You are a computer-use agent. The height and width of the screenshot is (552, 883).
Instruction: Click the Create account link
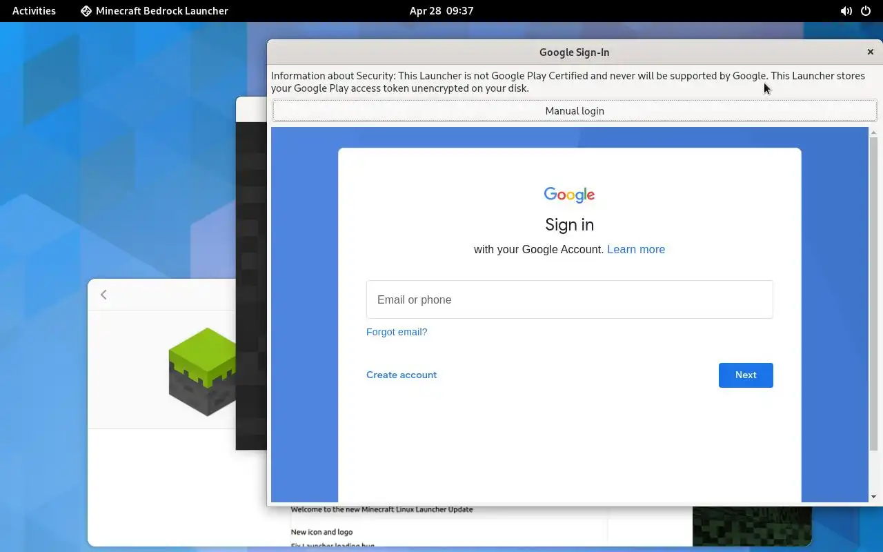(x=401, y=375)
